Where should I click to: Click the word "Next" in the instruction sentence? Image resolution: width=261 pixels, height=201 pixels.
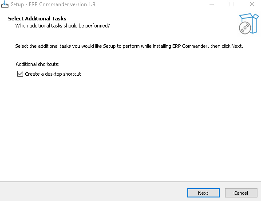(x=236, y=46)
